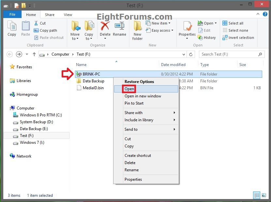Expand the Open button dropdown arrow
This screenshot has width=271, height=202.
pos(216,23)
